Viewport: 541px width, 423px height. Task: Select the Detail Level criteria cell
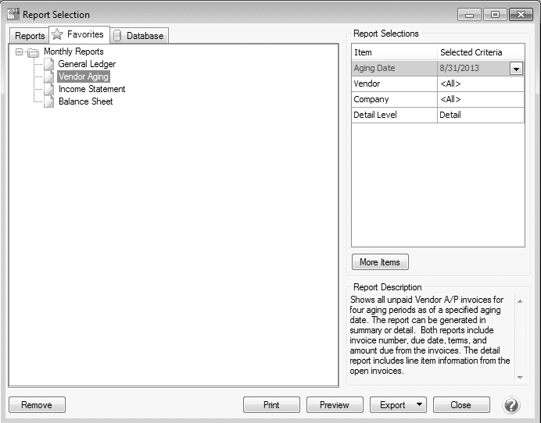pos(480,115)
